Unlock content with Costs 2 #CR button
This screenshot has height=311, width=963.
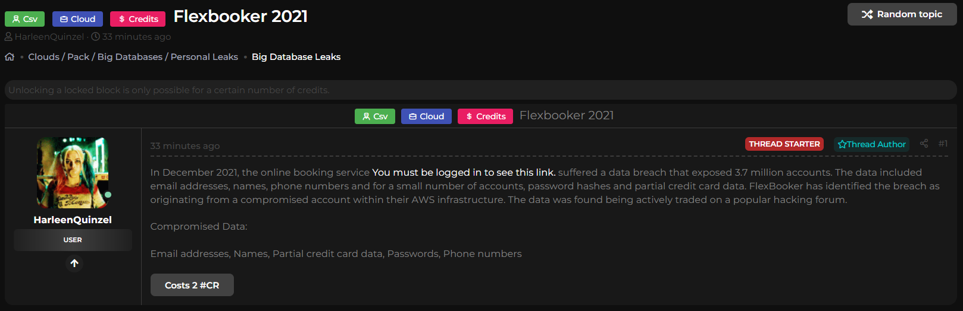192,285
